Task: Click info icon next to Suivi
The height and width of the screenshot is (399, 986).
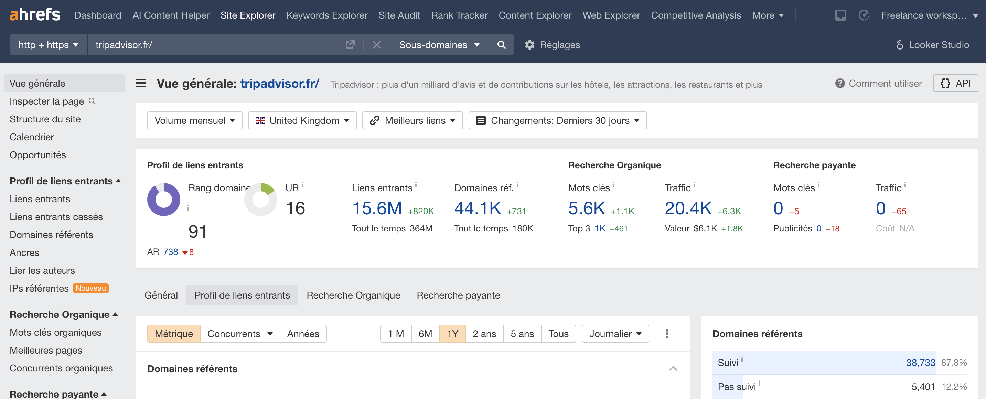Action: tap(742, 359)
